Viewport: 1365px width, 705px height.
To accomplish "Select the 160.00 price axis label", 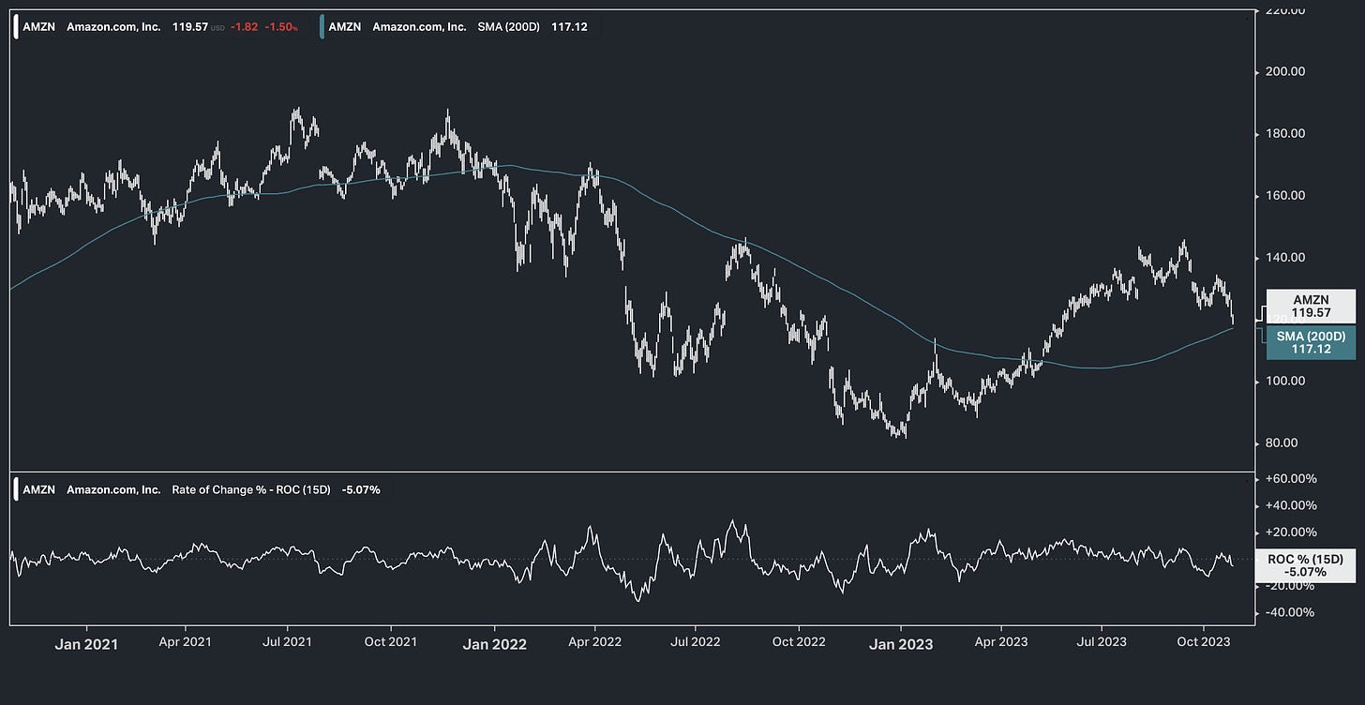I will (x=1285, y=195).
